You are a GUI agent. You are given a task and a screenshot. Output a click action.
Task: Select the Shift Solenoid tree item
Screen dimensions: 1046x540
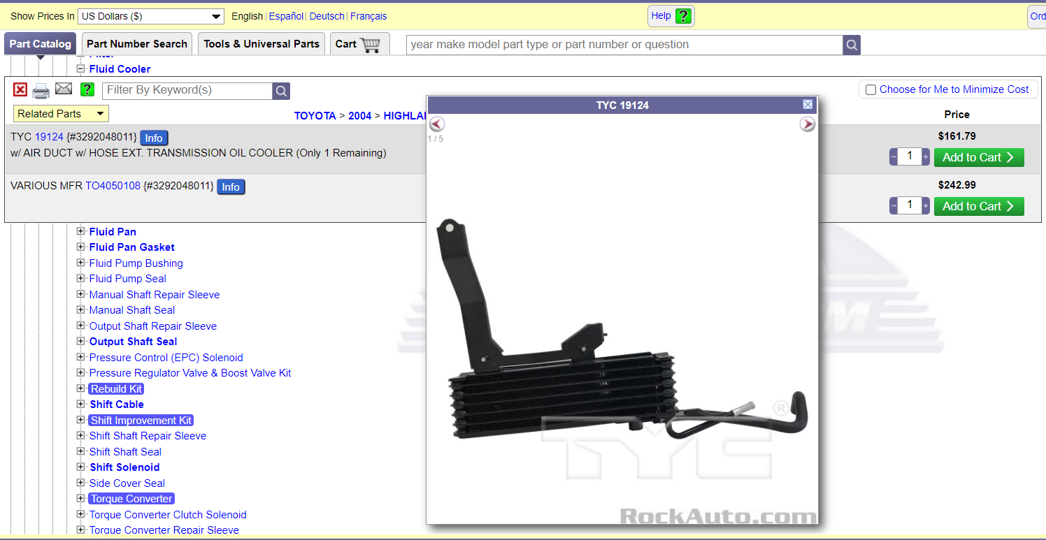[x=124, y=467]
